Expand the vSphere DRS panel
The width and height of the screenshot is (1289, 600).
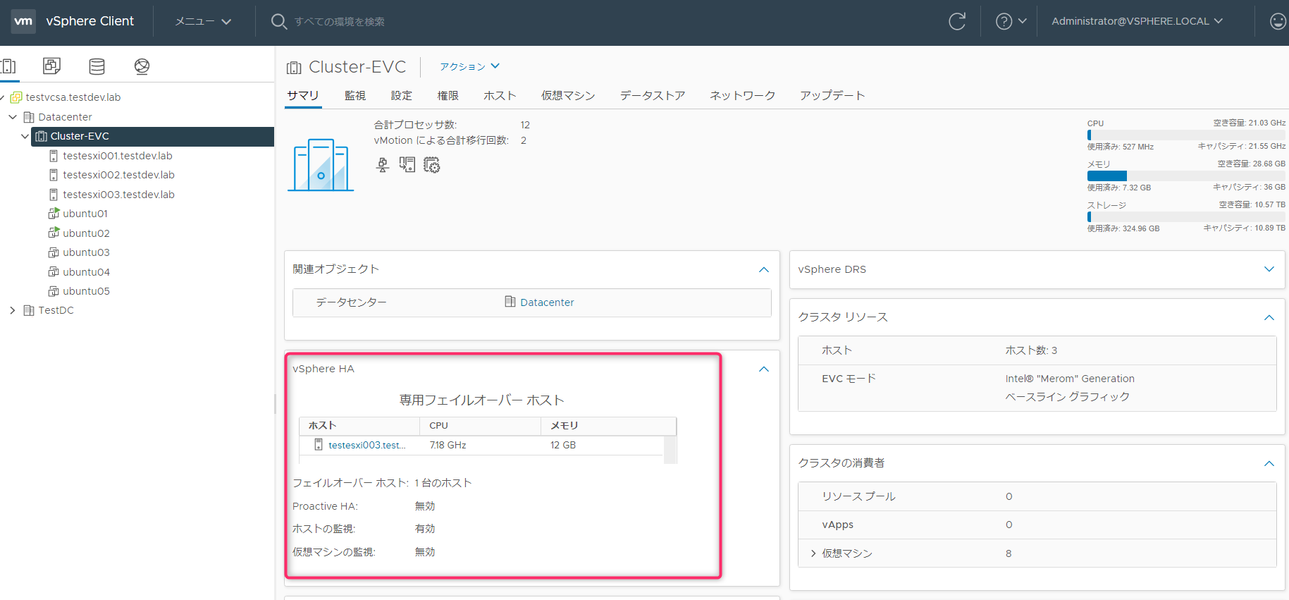(1269, 269)
